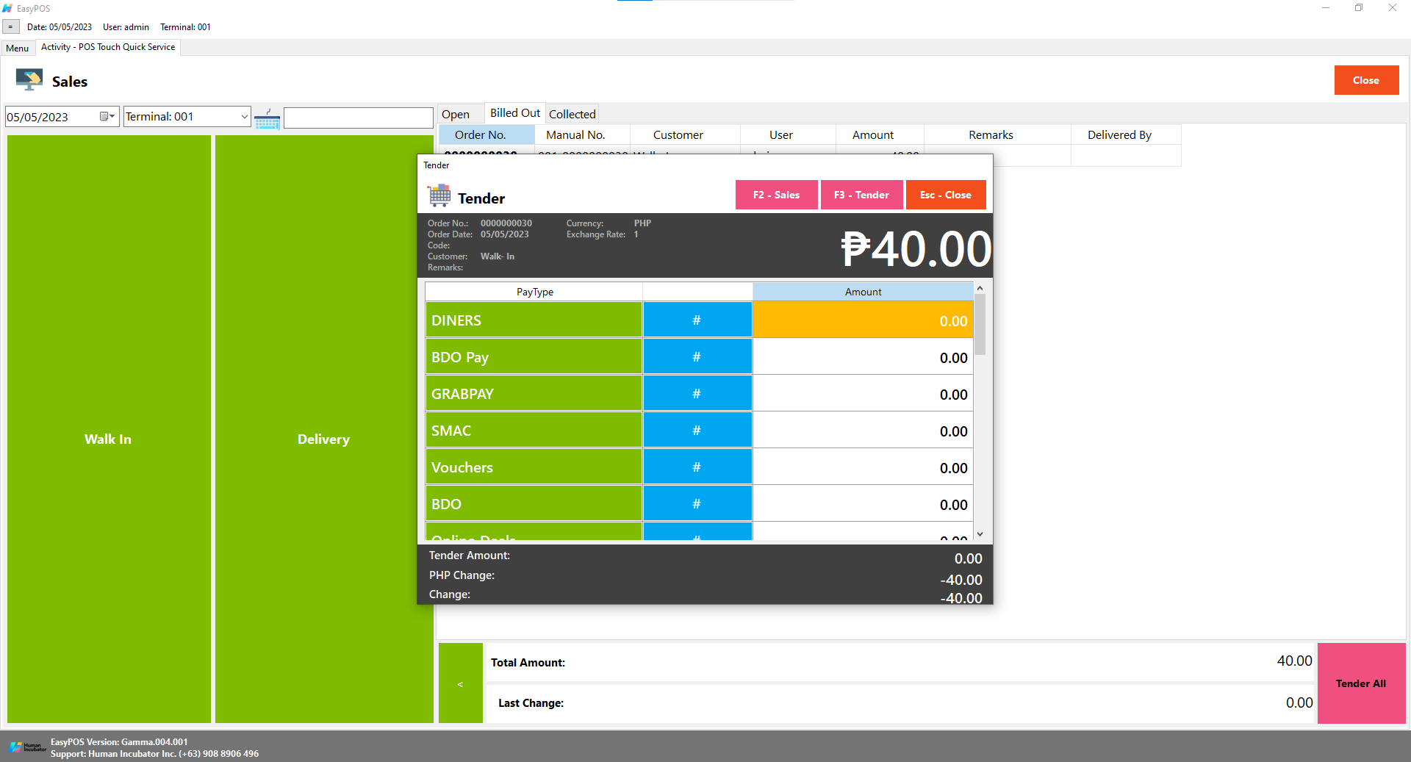
Task: Click the Tender All button
Action: point(1361,683)
